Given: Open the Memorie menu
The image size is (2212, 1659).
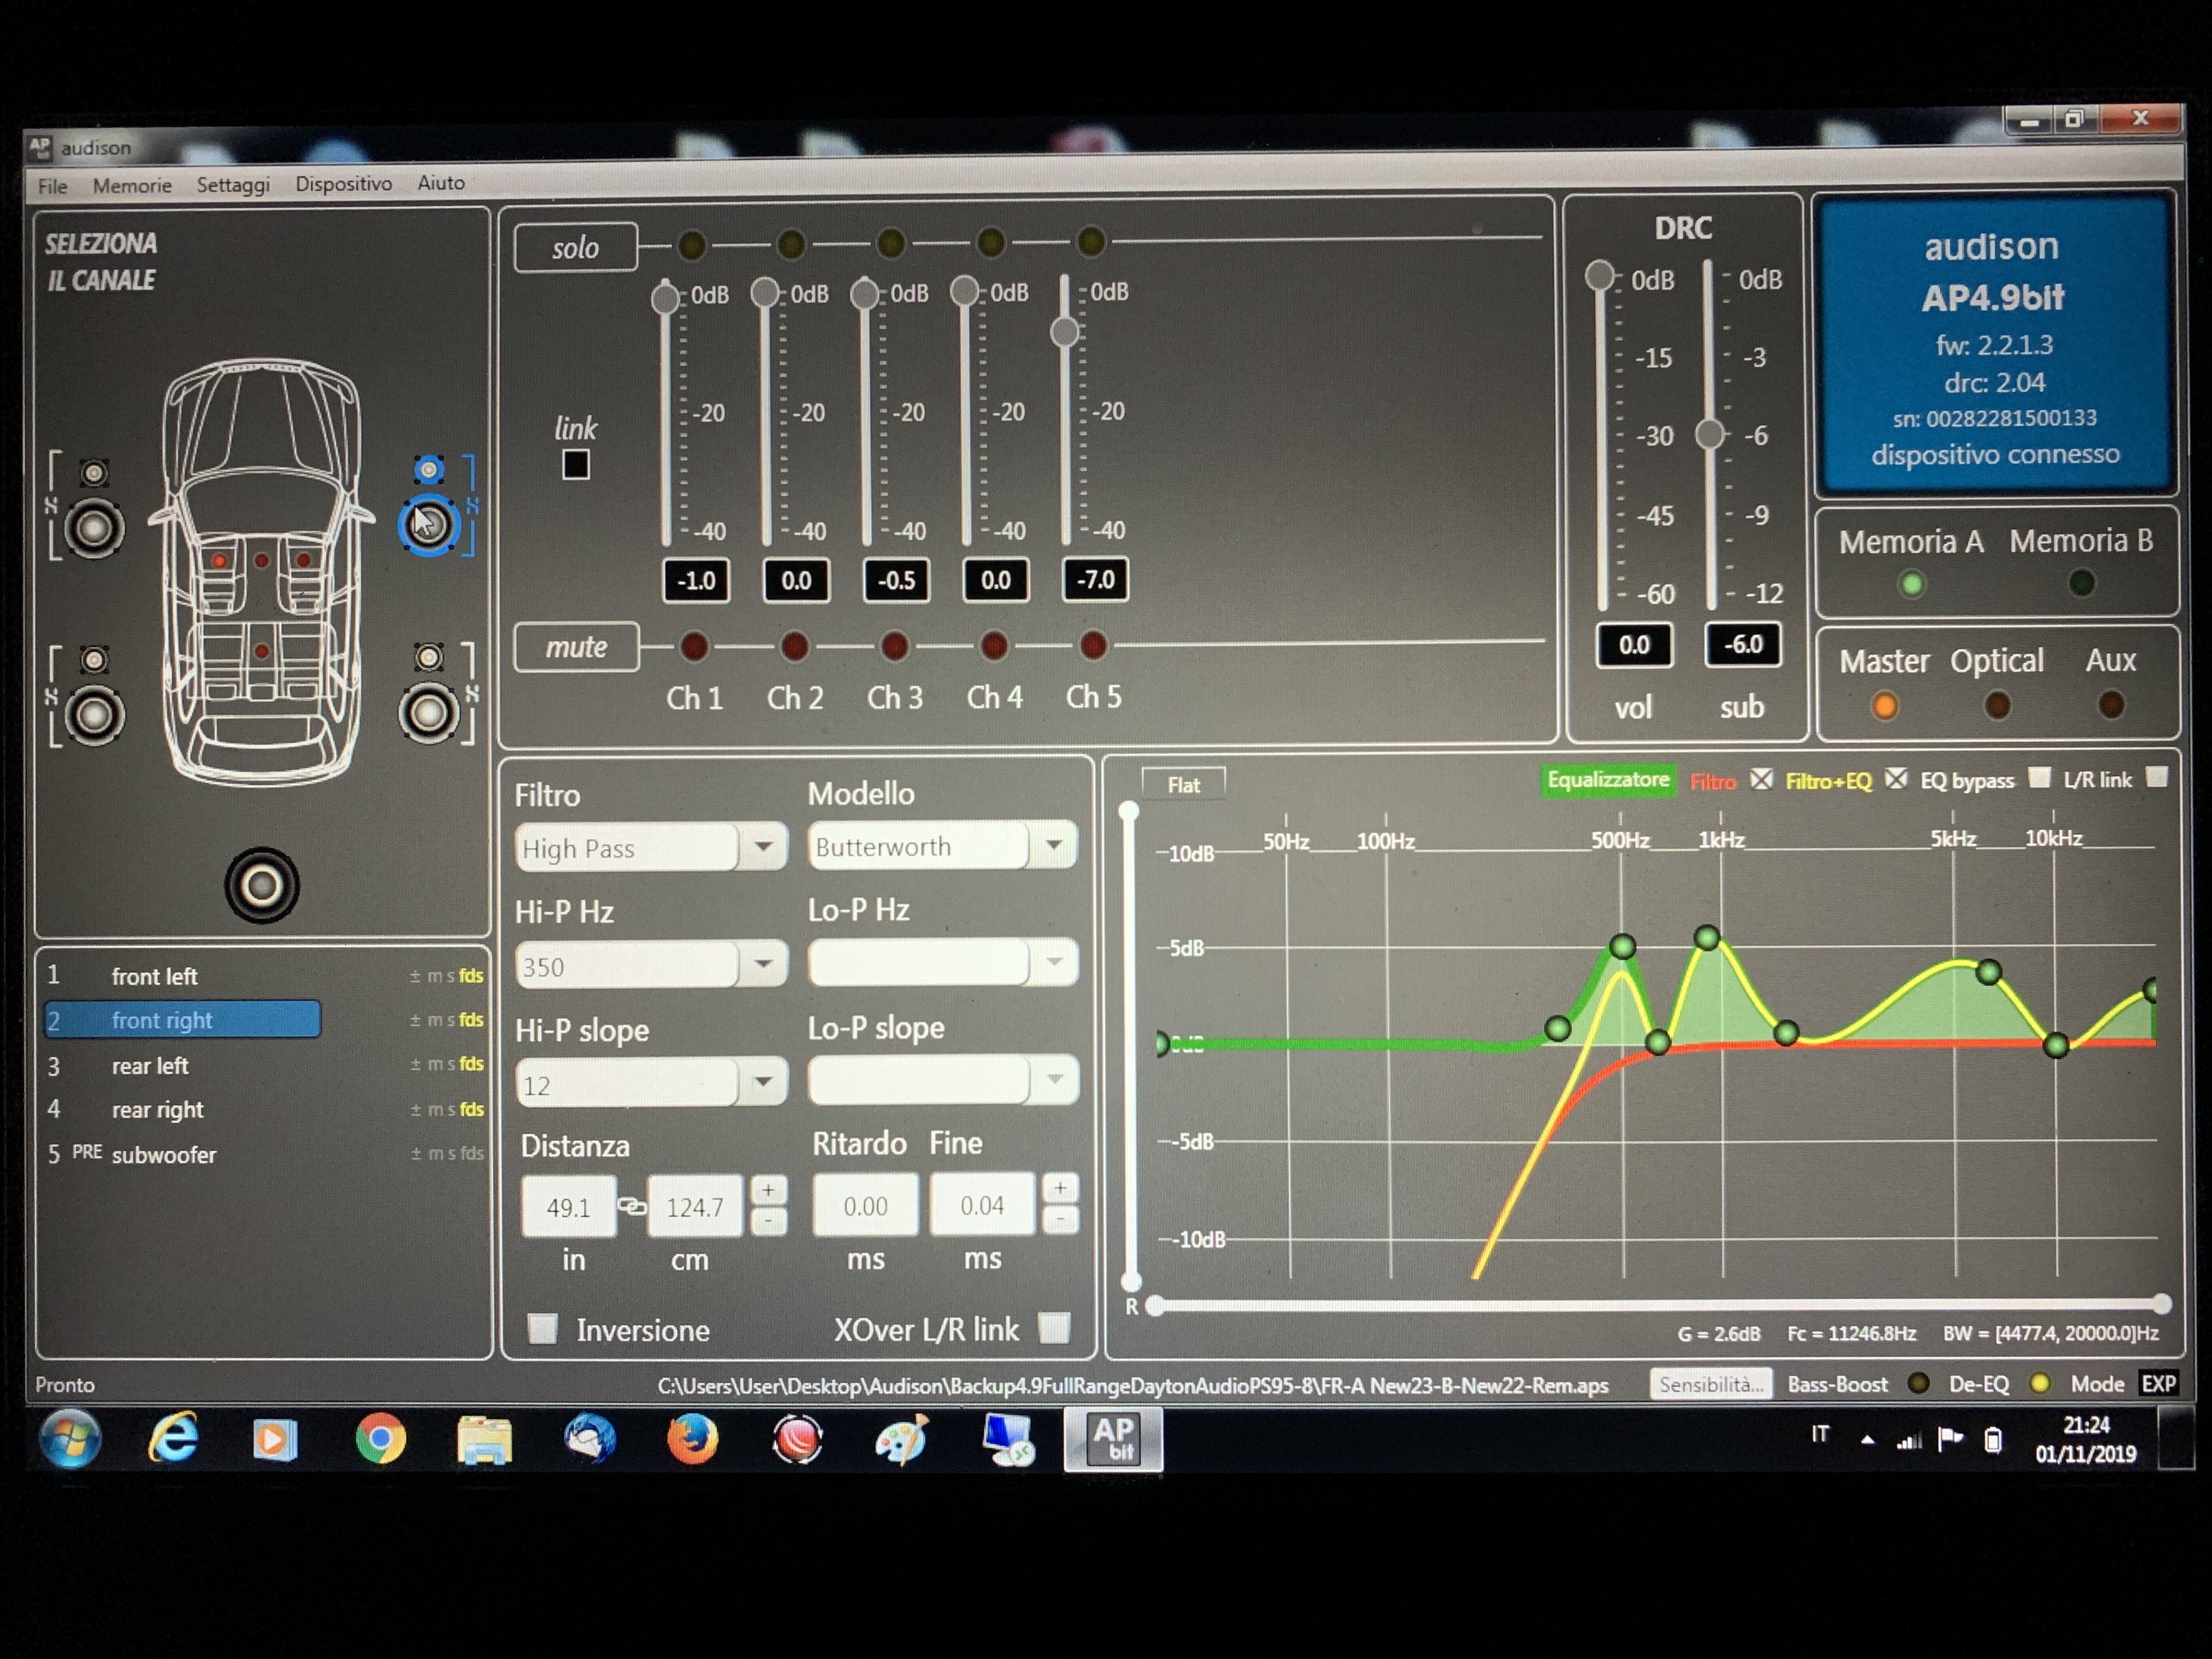Looking at the screenshot, I should (132, 186).
